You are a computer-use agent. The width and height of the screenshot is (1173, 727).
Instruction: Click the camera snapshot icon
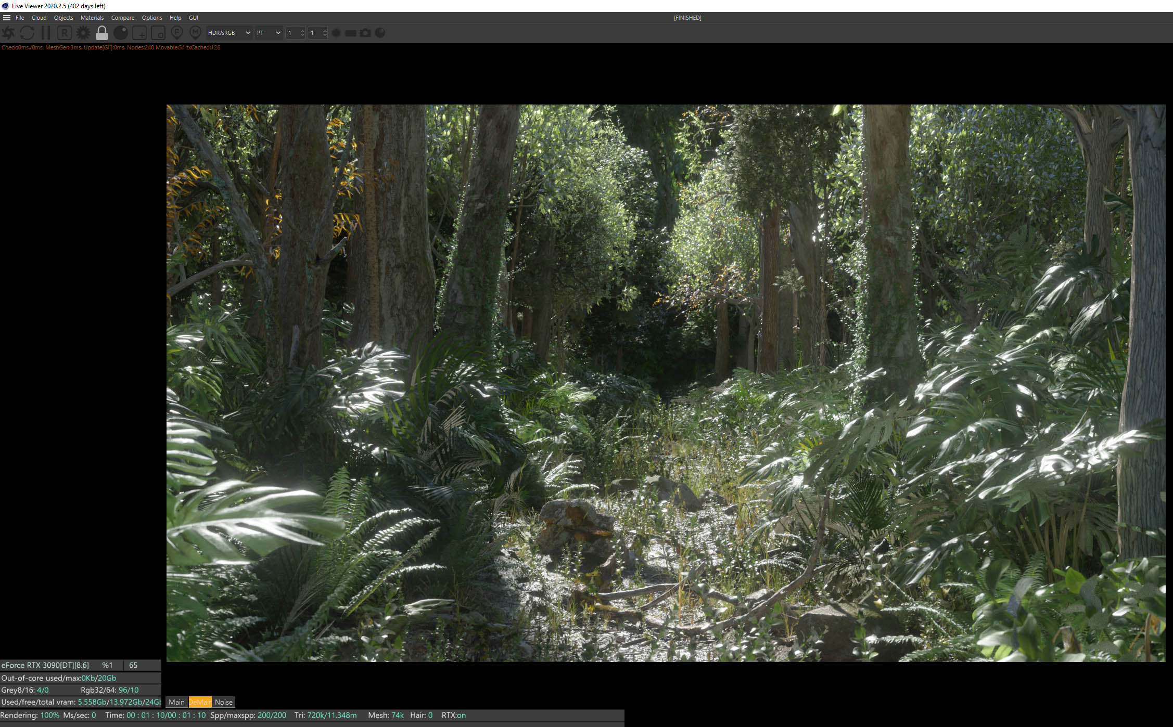pos(365,33)
